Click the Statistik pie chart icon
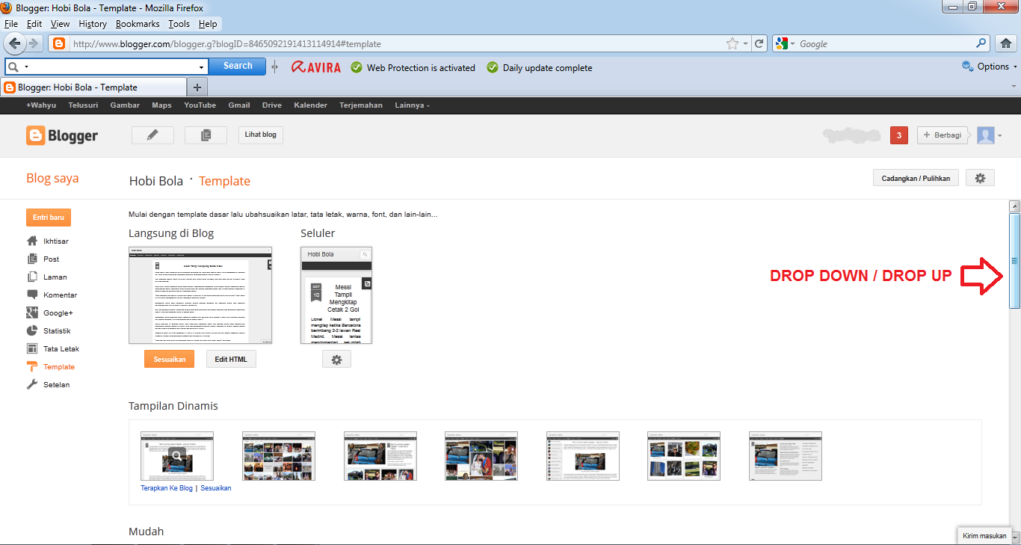 pyautogui.click(x=32, y=330)
